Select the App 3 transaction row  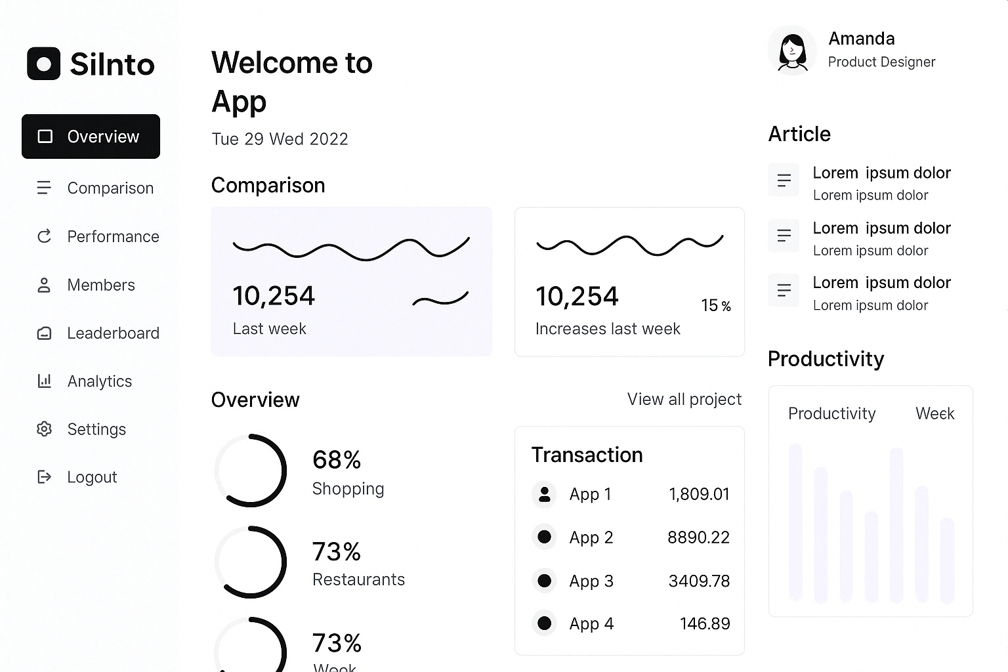coord(630,581)
